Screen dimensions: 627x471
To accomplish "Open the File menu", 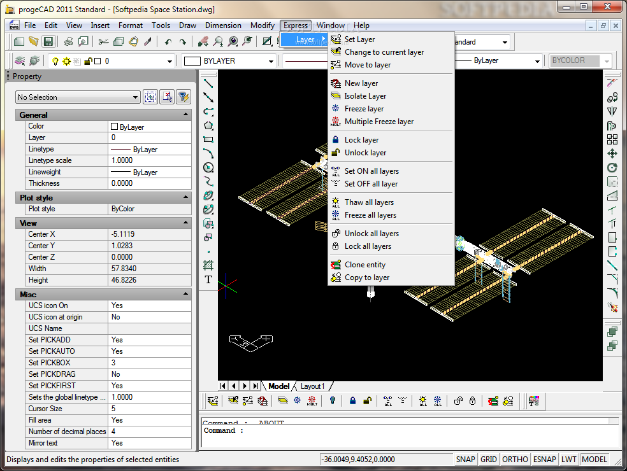I will pyautogui.click(x=30, y=25).
